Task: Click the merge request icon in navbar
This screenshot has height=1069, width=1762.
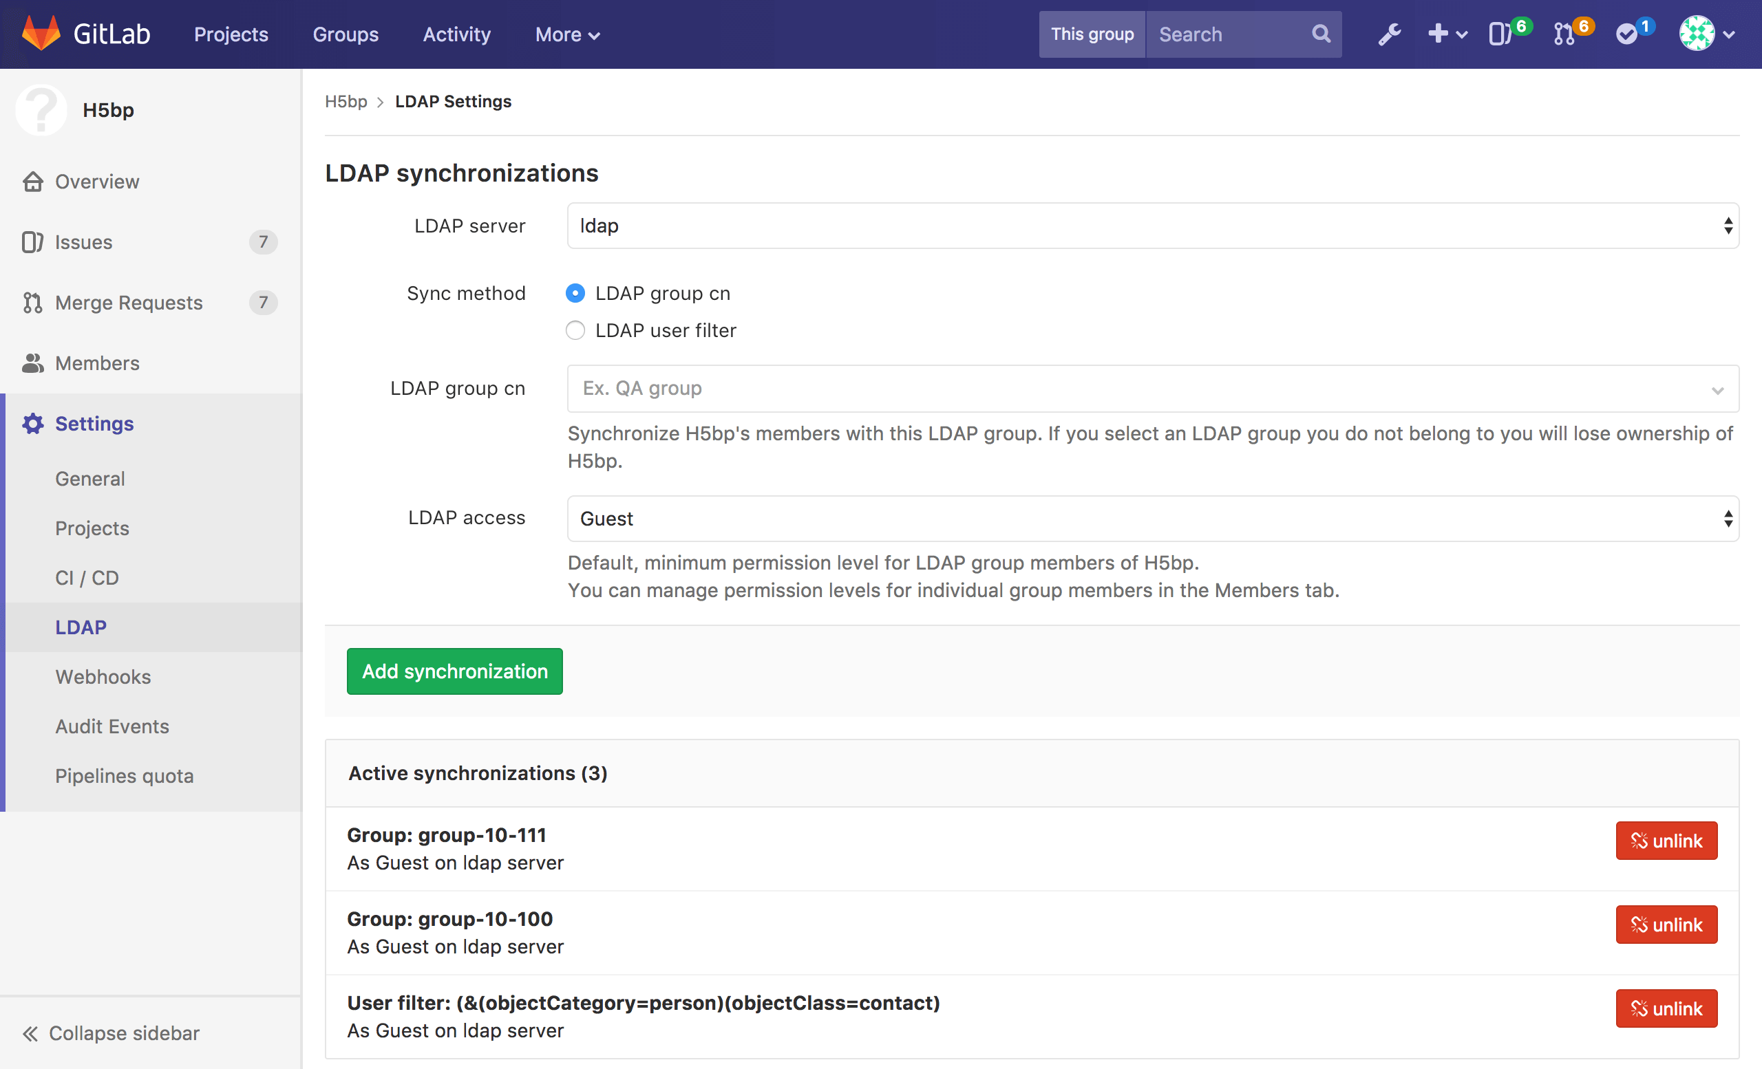Action: [x=1564, y=34]
